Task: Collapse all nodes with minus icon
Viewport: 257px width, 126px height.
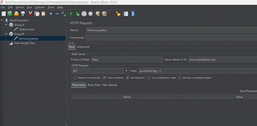Action: (x=57, y=14)
